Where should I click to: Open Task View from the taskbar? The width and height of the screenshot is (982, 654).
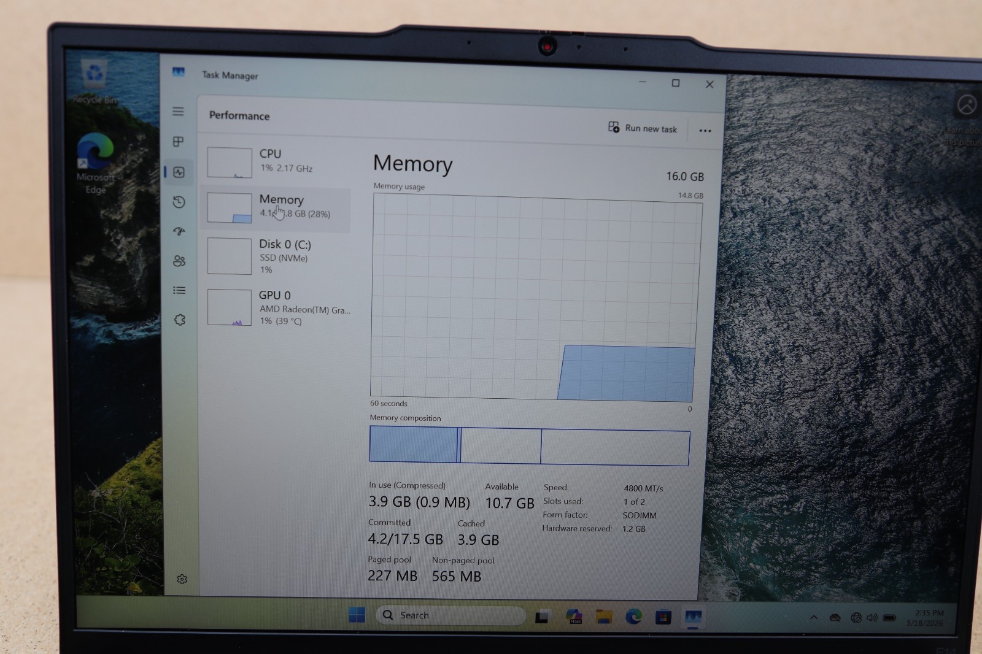541,617
